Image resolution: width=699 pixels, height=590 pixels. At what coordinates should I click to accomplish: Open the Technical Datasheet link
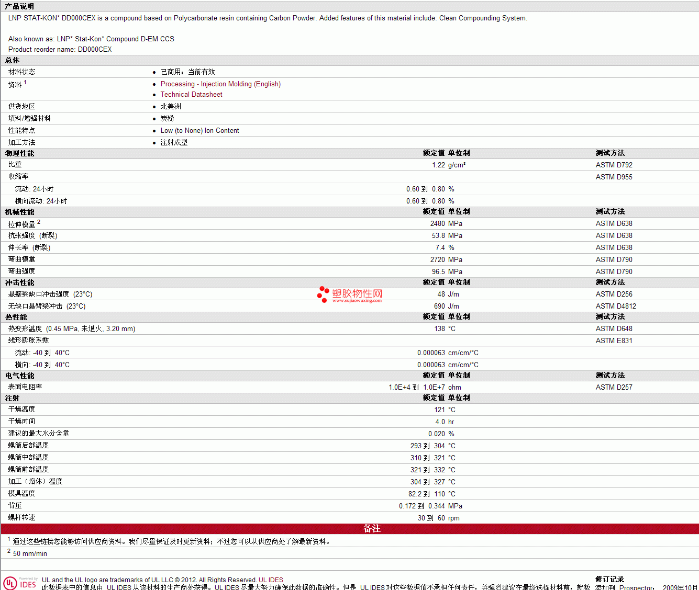coord(191,95)
